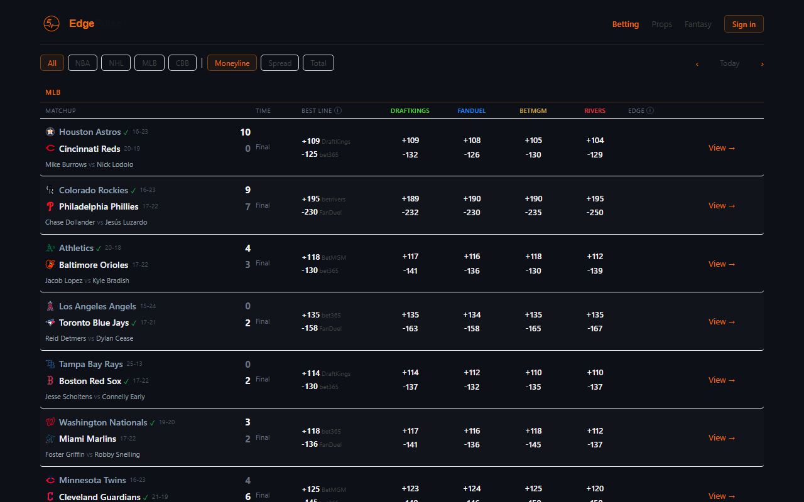Click the Red Sox -135 BetMGM odds
This screenshot has width=804, height=502.
(533, 387)
